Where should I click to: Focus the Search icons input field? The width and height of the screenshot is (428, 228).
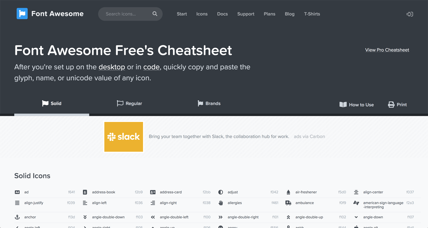130,14
